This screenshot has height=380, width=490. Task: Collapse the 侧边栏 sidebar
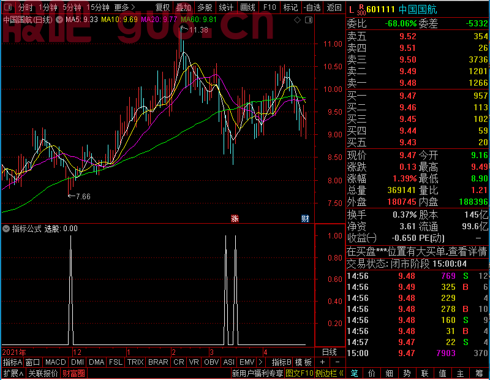point(329,373)
